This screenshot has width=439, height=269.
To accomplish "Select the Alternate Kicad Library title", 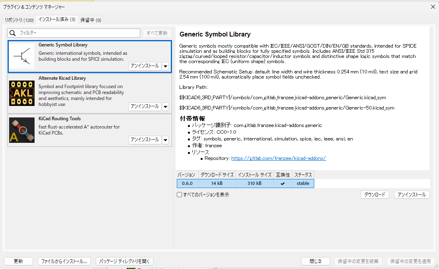I will click(x=62, y=78).
